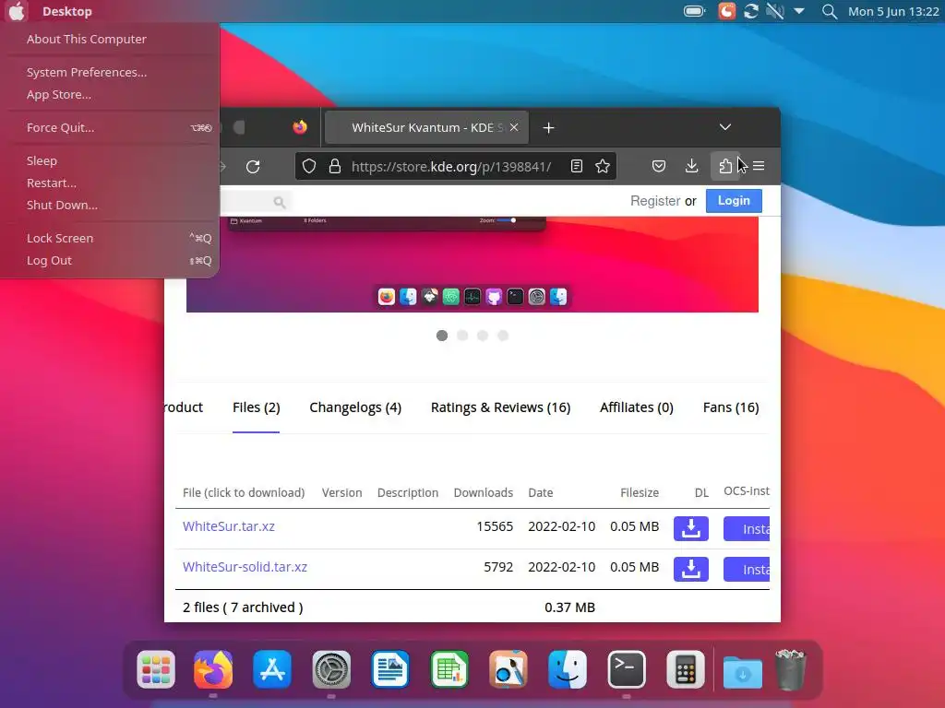
Task: Switch to Changelogs (4) tab
Action: tap(355, 407)
